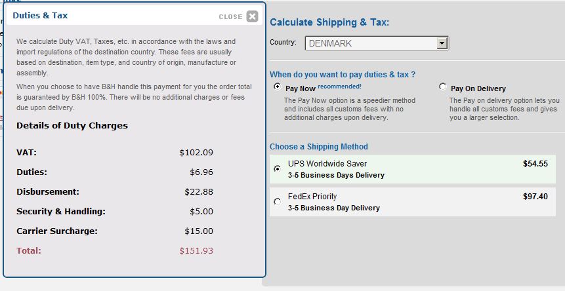Click the Pay On Delivery label text
The height and width of the screenshot is (291, 565).
478,88
